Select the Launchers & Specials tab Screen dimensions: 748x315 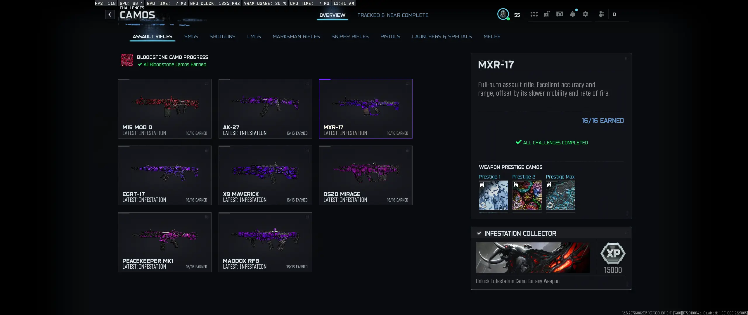(442, 36)
